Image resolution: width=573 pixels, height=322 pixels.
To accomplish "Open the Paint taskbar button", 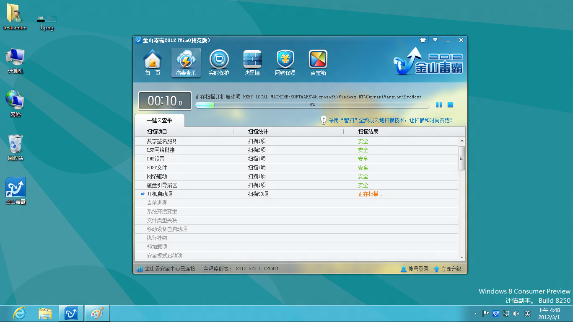I will click(97, 313).
